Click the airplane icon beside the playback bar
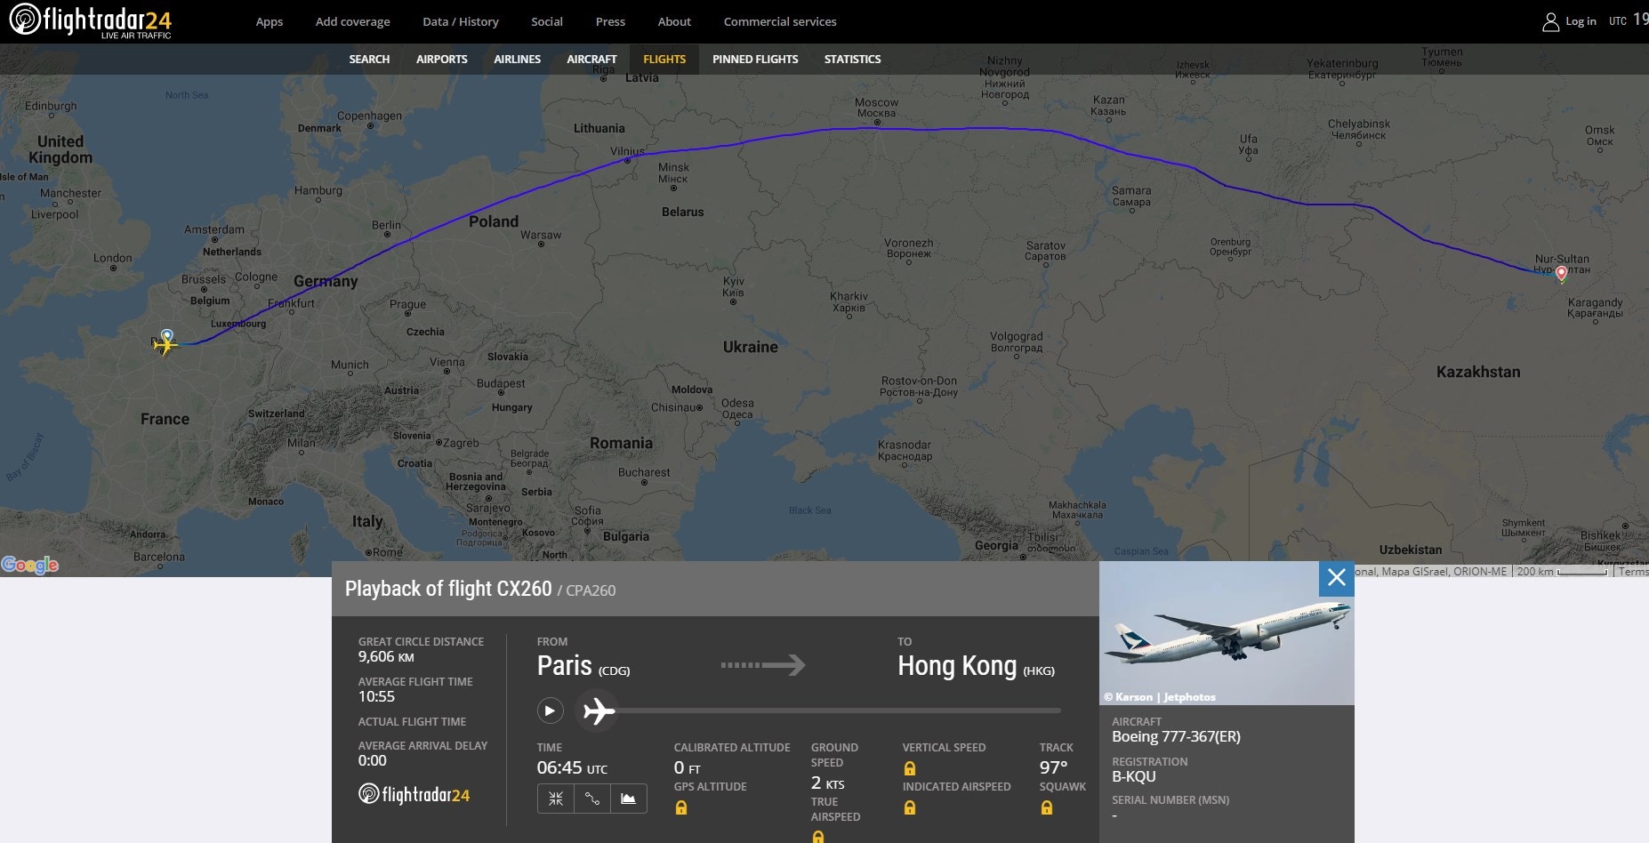The image size is (1649, 843). coord(599,711)
